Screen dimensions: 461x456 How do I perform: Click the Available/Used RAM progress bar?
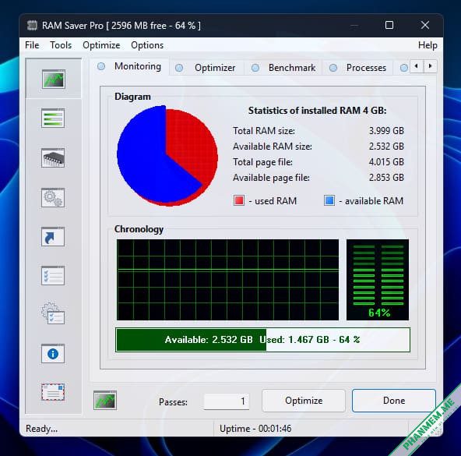pyautogui.click(x=263, y=340)
